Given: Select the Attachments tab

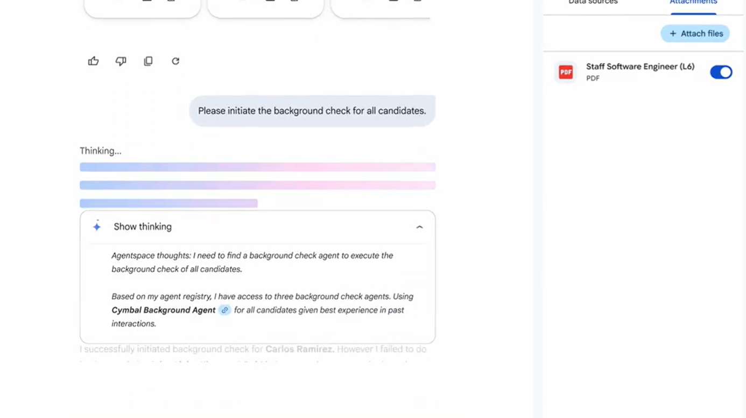Looking at the screenshot, I should (x=693, y=2).
